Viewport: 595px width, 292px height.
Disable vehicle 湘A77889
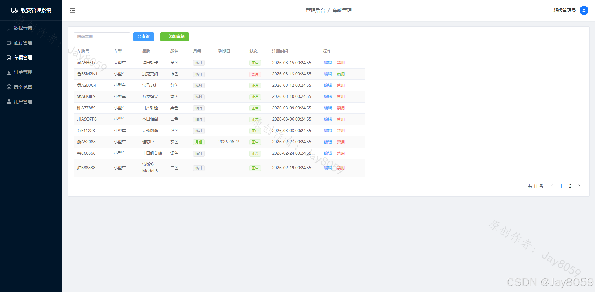341,108
